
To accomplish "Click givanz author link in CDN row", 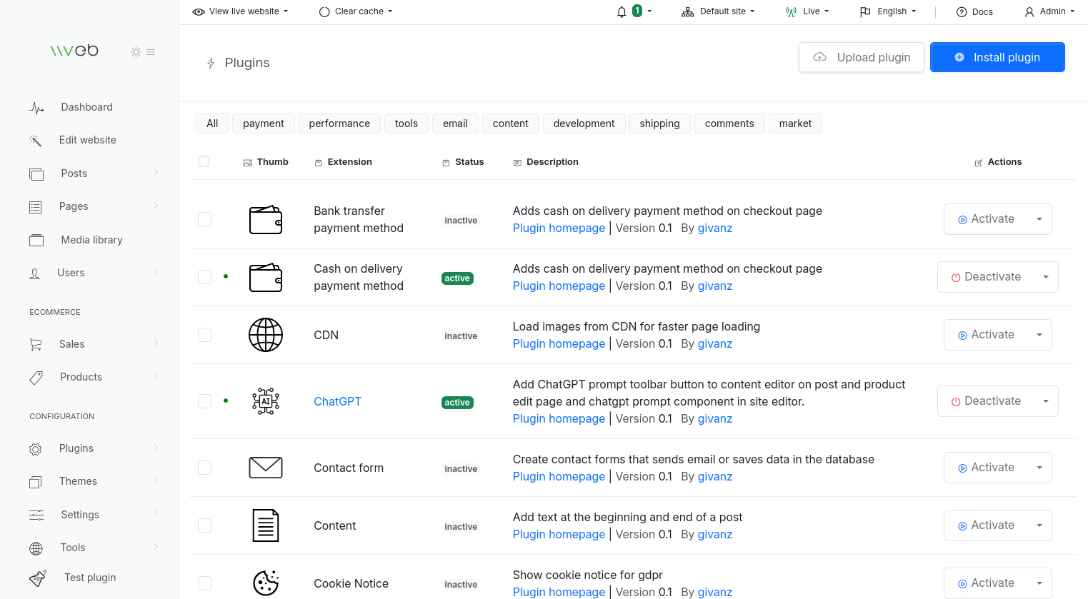I will [715, 343].
